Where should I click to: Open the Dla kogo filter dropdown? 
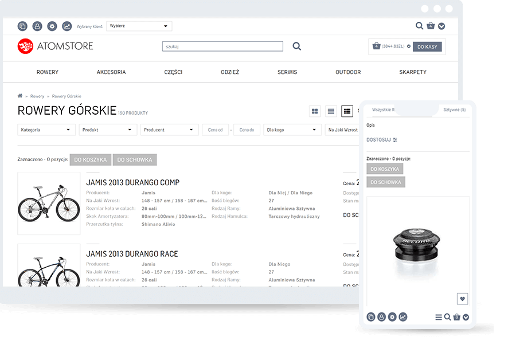click(292, 130)
